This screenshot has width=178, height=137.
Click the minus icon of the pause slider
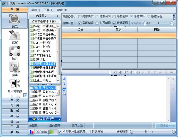point(145,23)
